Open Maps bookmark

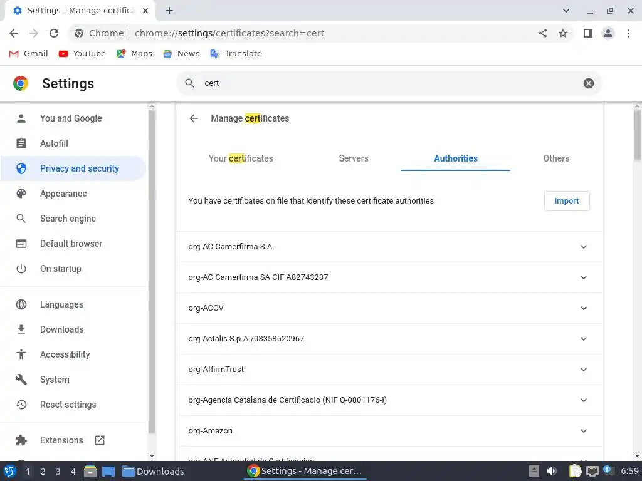pyautogui.click(x=134, y=54)
